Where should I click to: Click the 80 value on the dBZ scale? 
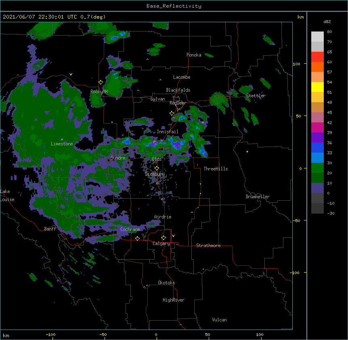tap(329, 32)
